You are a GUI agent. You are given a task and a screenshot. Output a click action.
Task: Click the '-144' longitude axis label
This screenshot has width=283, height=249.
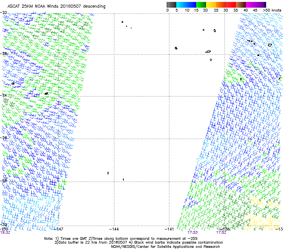tap(114, 229)
